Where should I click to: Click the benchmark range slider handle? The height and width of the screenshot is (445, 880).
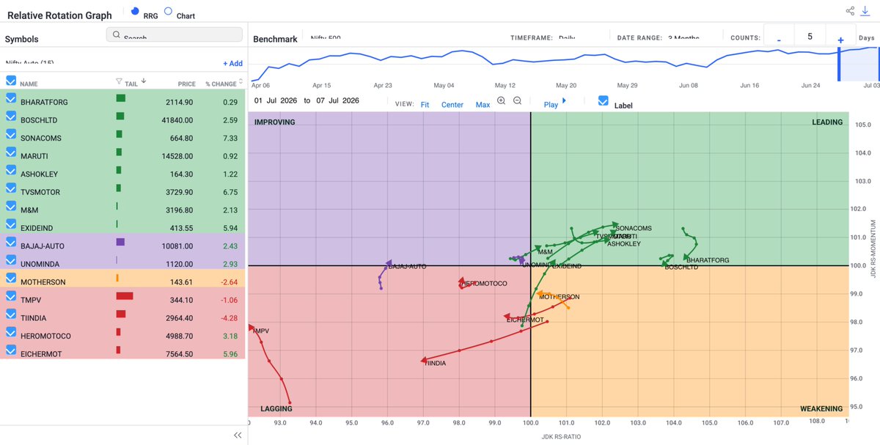[840, 65]
